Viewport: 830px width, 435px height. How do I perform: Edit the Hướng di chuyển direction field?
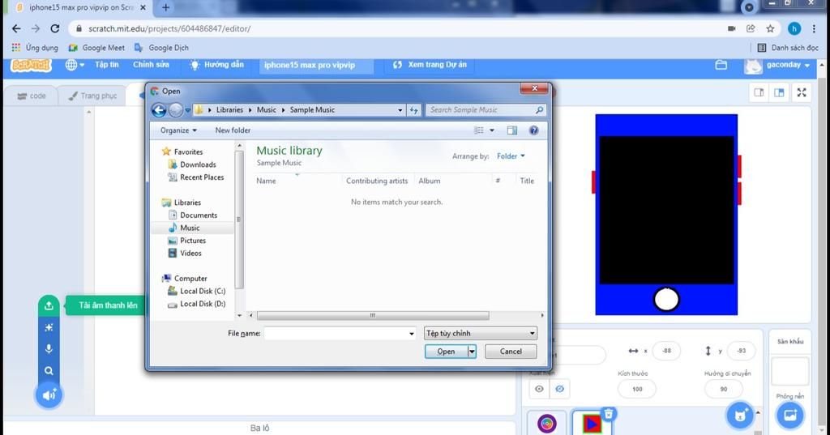pyautogui.click(x=724, y=389)
